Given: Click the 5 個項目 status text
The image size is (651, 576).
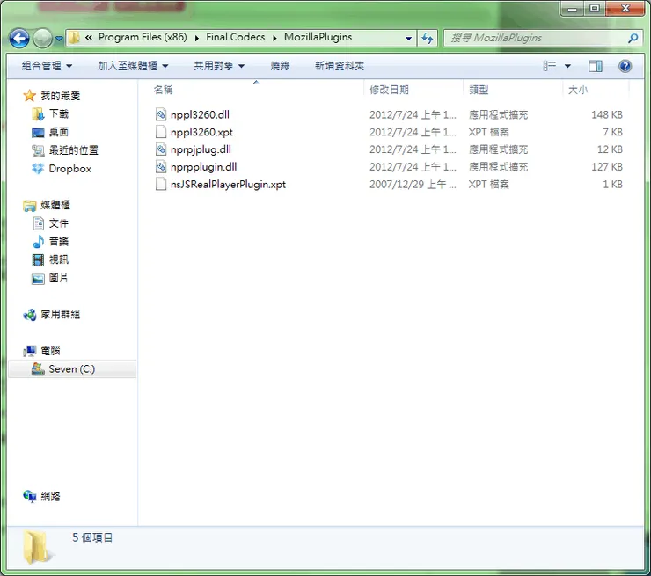Looking at the screenshot, I should point(92,537).
